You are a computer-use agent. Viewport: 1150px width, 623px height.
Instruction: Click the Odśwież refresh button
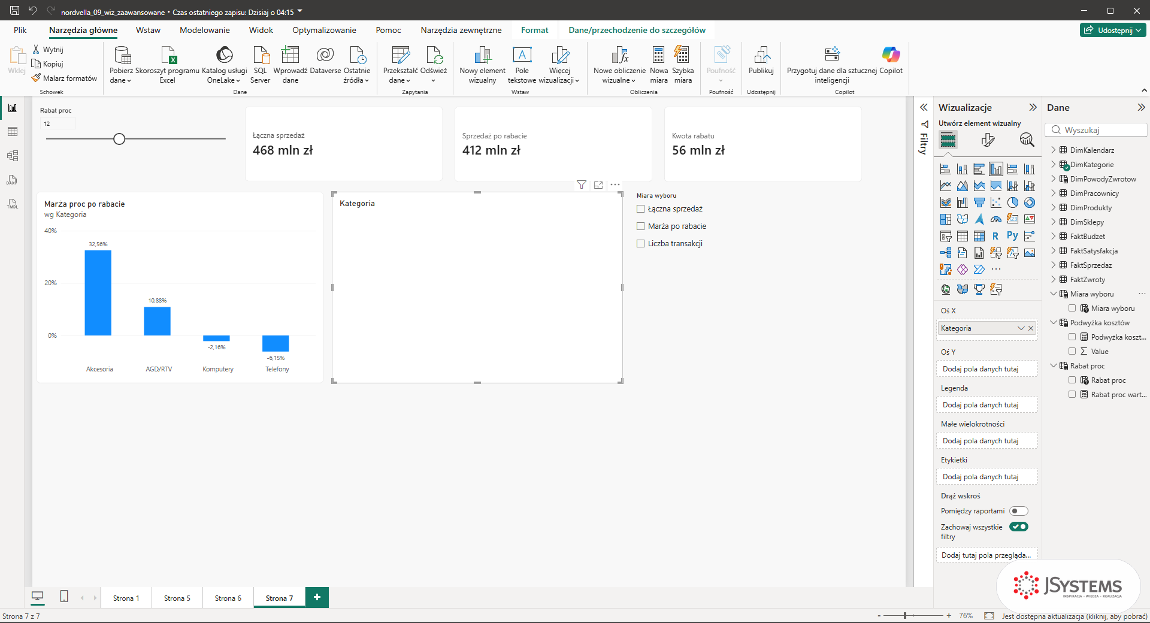[434, 65]
